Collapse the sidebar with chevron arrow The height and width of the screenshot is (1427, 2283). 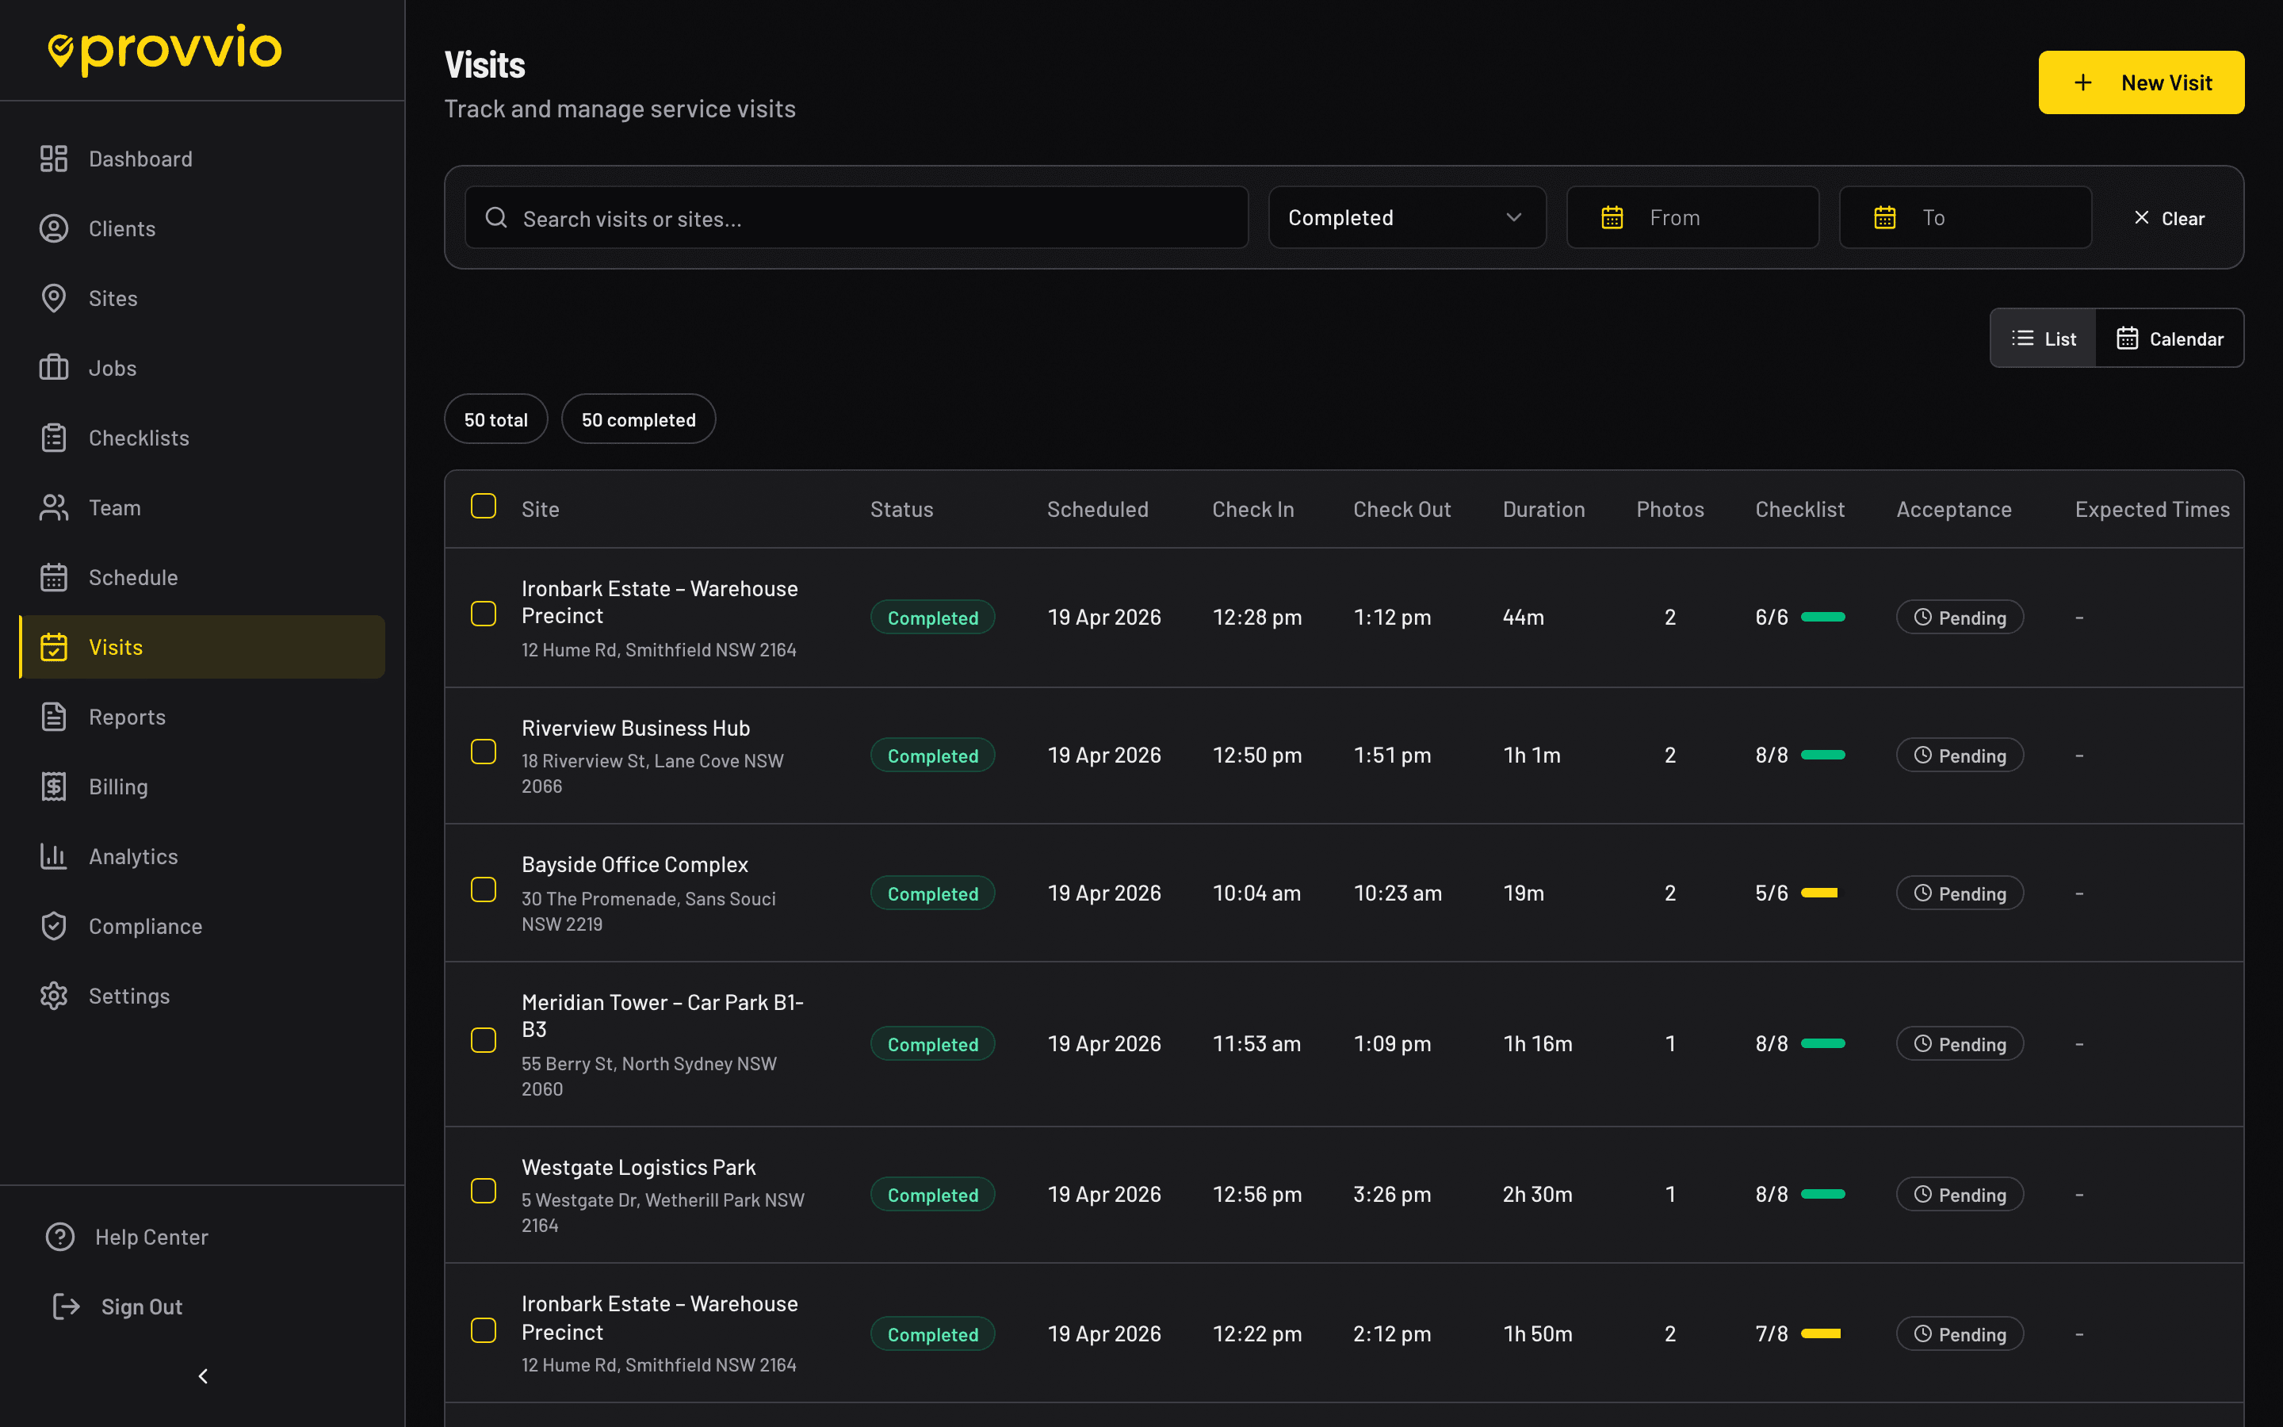[x=203, y=1376]
